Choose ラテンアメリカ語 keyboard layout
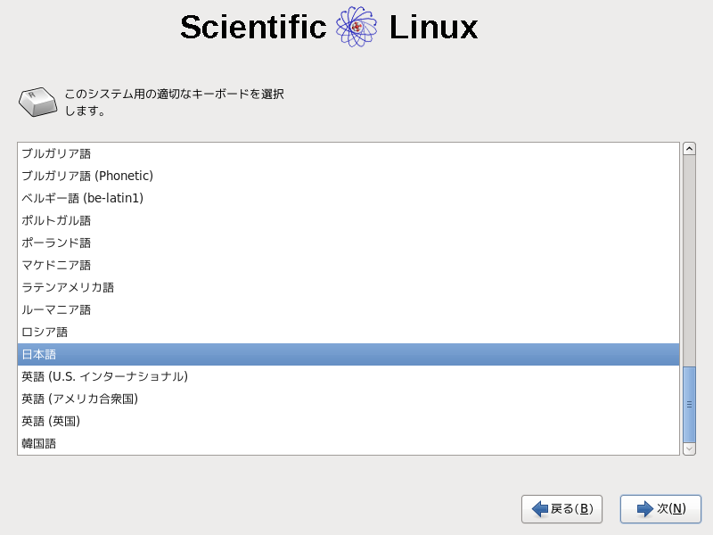 pos(68,287)
